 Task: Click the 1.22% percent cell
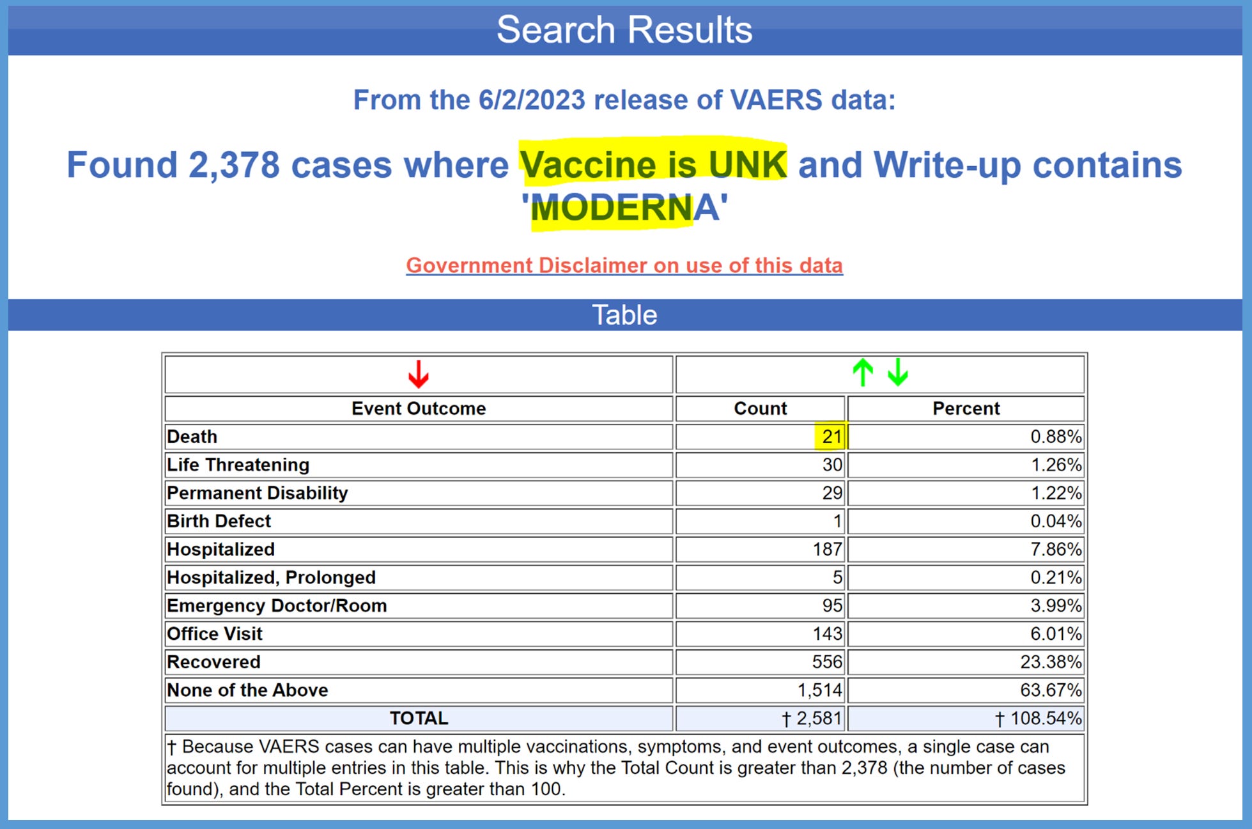(966, 493)
